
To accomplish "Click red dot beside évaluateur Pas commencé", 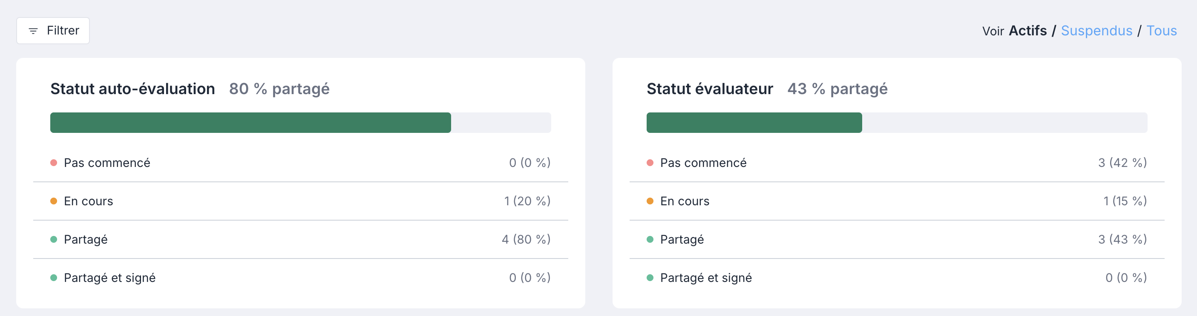I will [x=650, y=163].
